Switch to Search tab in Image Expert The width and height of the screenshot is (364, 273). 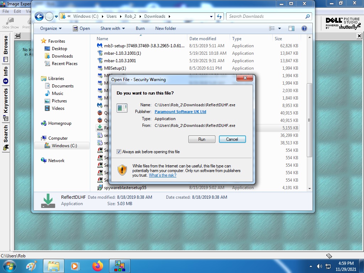click(6, 138)
